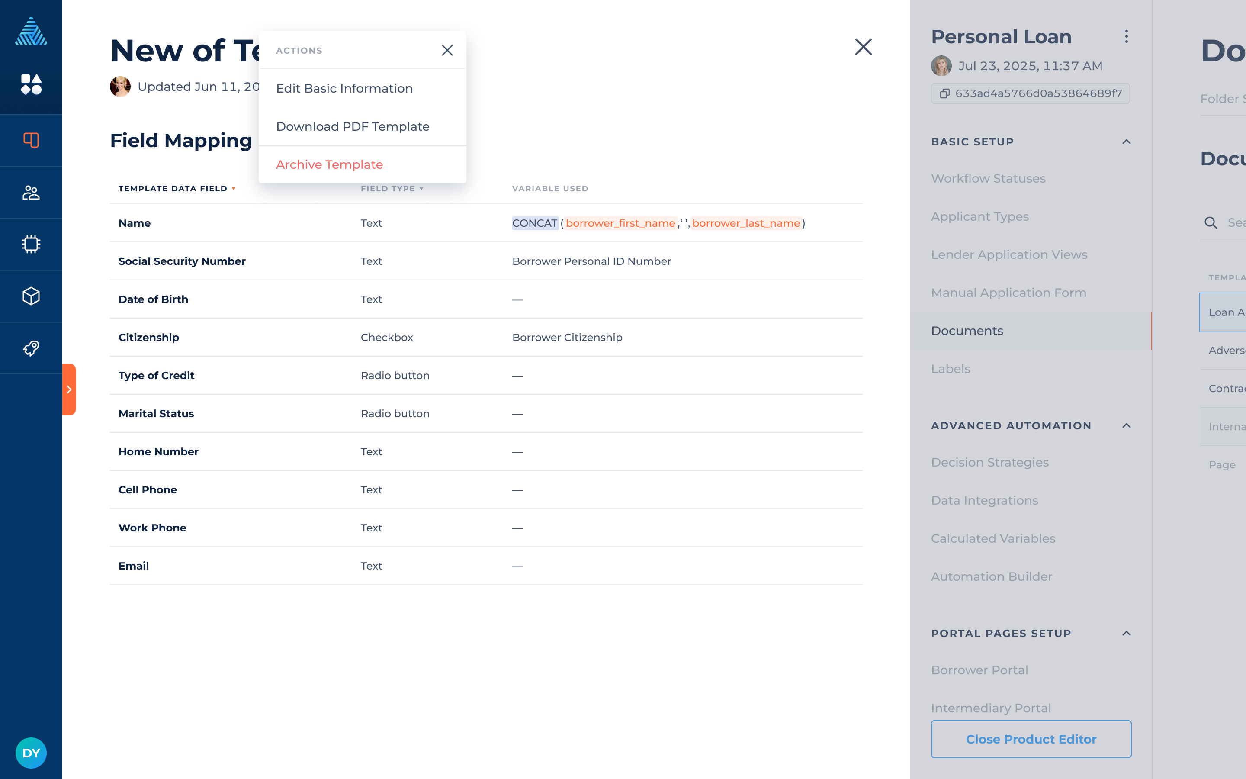
Task: Expand the orange side panel arrow tab
Action: (x=69, y=389)
